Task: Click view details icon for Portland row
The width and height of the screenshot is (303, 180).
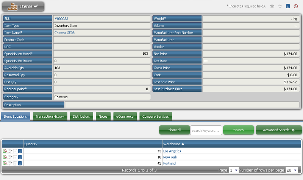Action: tap(5, 163)
